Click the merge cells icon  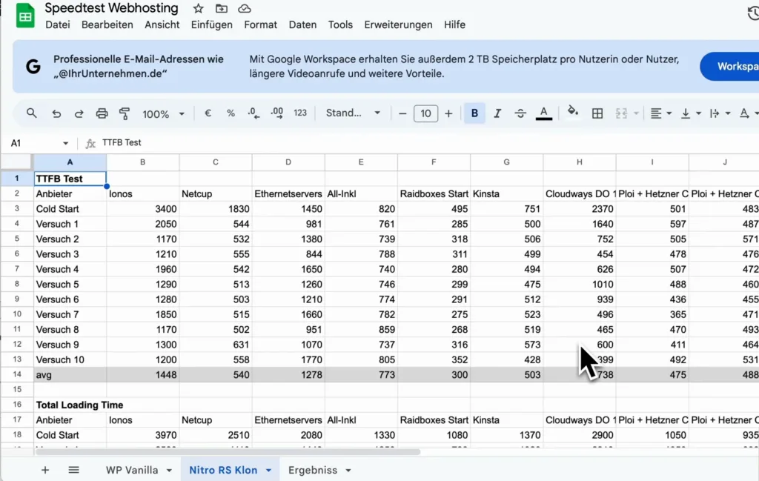(x=621, y=113)
